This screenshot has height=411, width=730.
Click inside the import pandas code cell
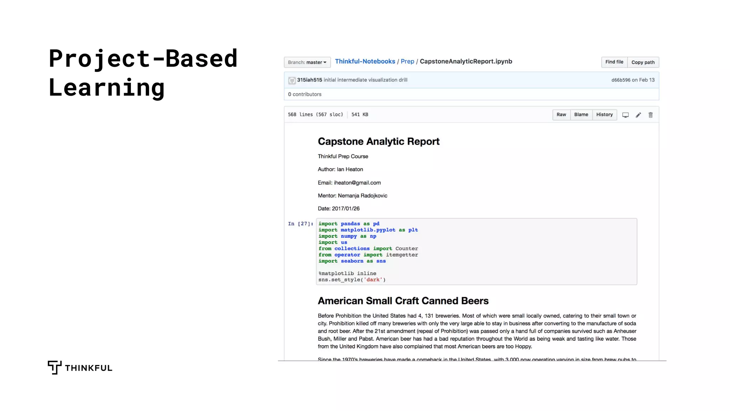click(476, 252)
